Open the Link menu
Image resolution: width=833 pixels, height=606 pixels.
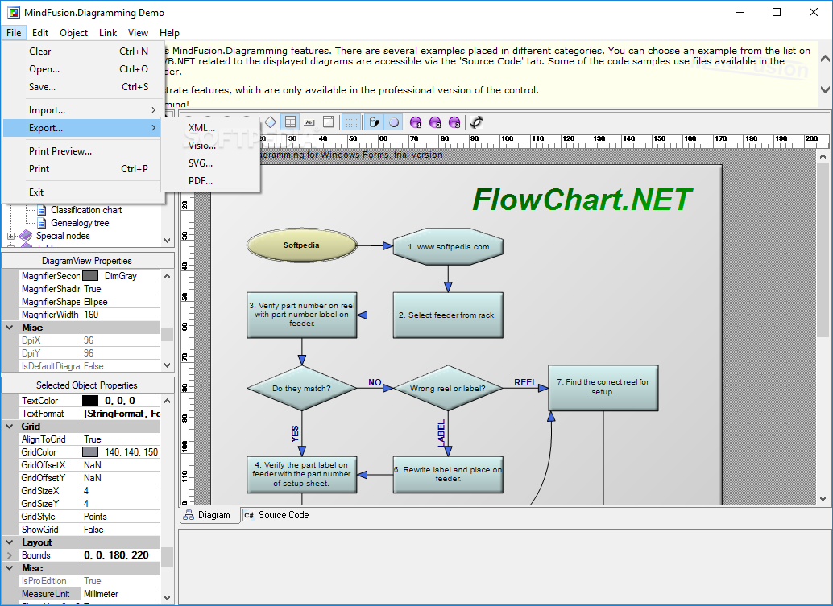(108, 33)
